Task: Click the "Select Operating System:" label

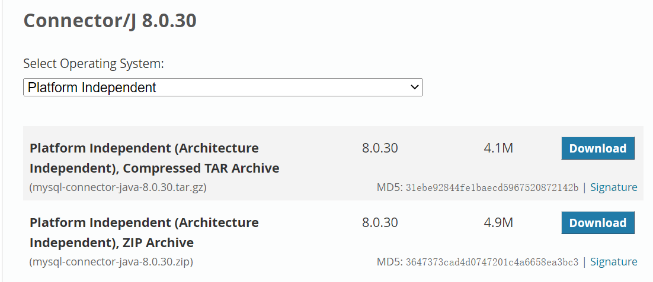Action: click(x=94, y=64)
